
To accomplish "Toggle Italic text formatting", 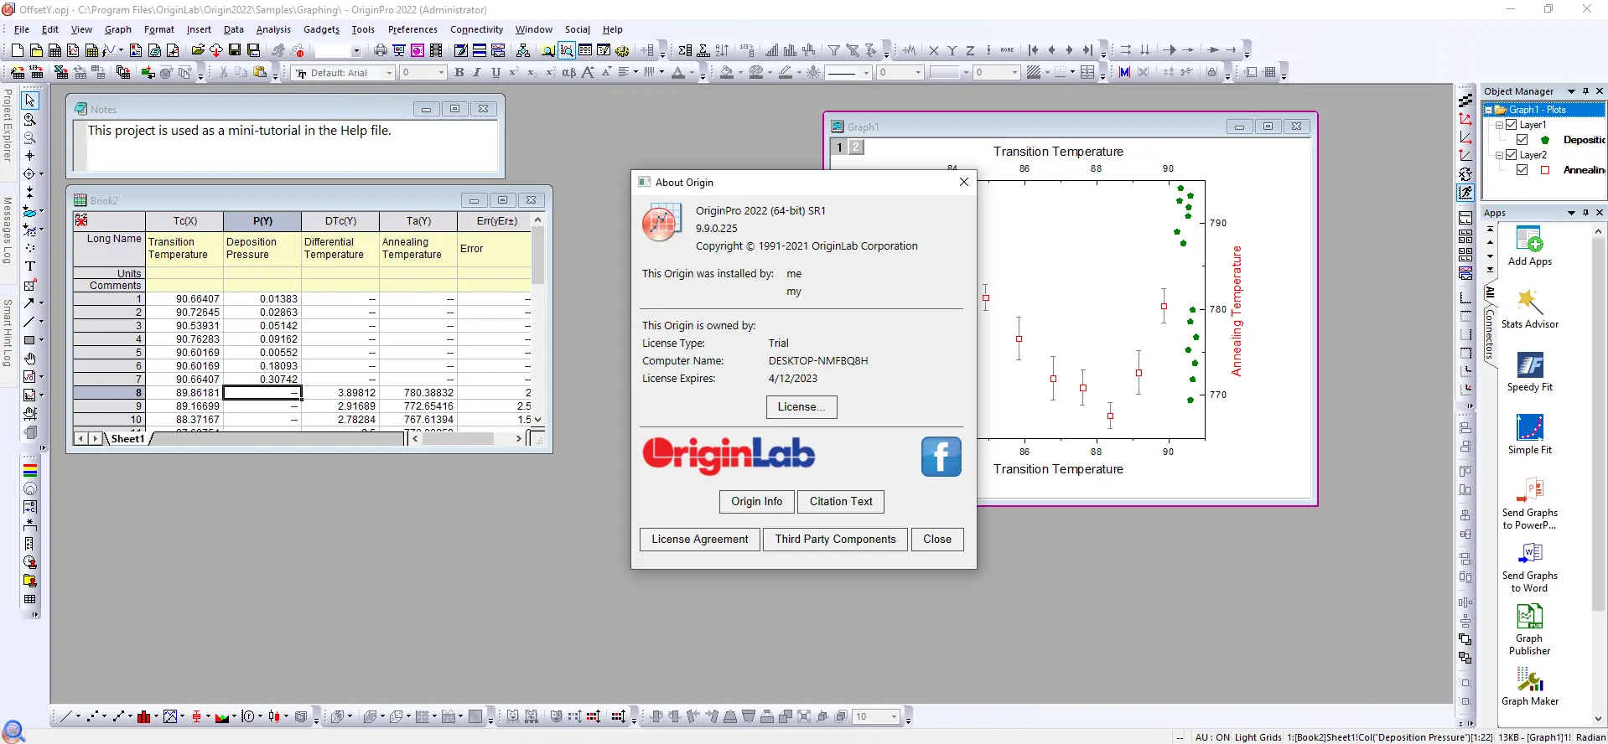I will pyautogui.click(x=477, y=73).
